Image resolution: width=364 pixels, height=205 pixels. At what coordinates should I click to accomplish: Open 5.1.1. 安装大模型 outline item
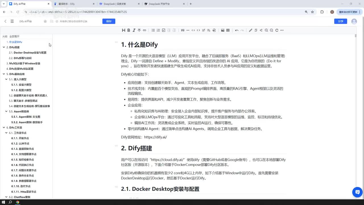point(21,85)
